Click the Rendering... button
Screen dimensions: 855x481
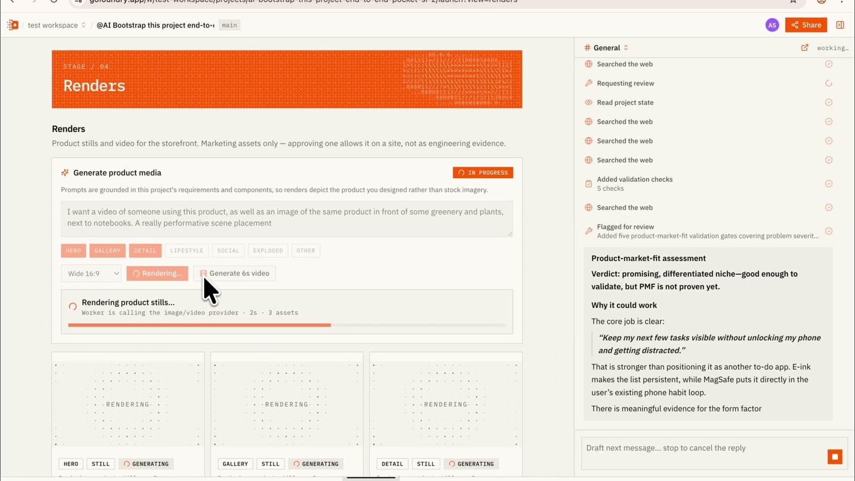click(157, 274)
